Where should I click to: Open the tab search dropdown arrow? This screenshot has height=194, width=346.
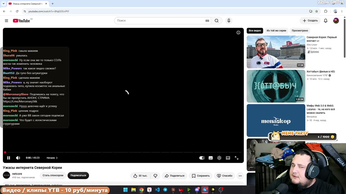[4, 4]
